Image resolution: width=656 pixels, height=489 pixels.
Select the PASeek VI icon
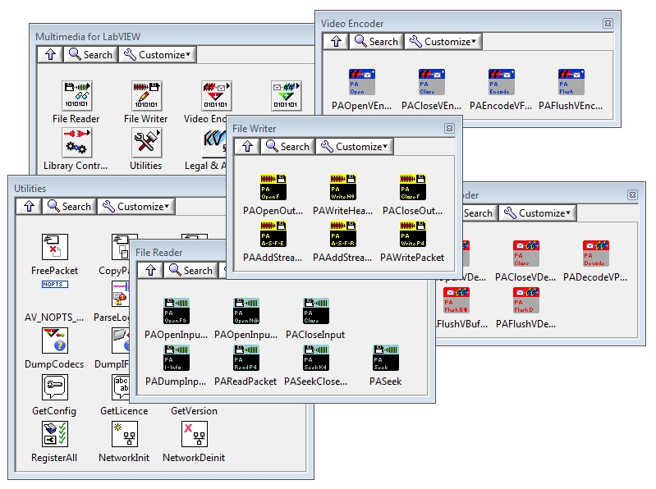386,358
